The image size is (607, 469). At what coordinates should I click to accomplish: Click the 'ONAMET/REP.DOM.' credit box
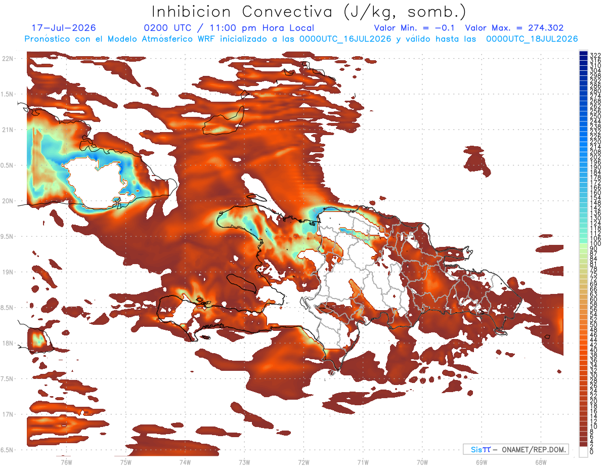click(516, 449)
